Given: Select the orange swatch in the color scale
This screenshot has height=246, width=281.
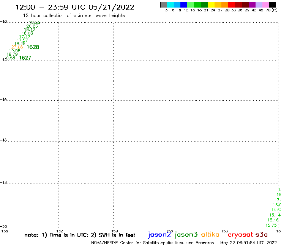Looking at the screenshot, I should [x=225, y=5].
